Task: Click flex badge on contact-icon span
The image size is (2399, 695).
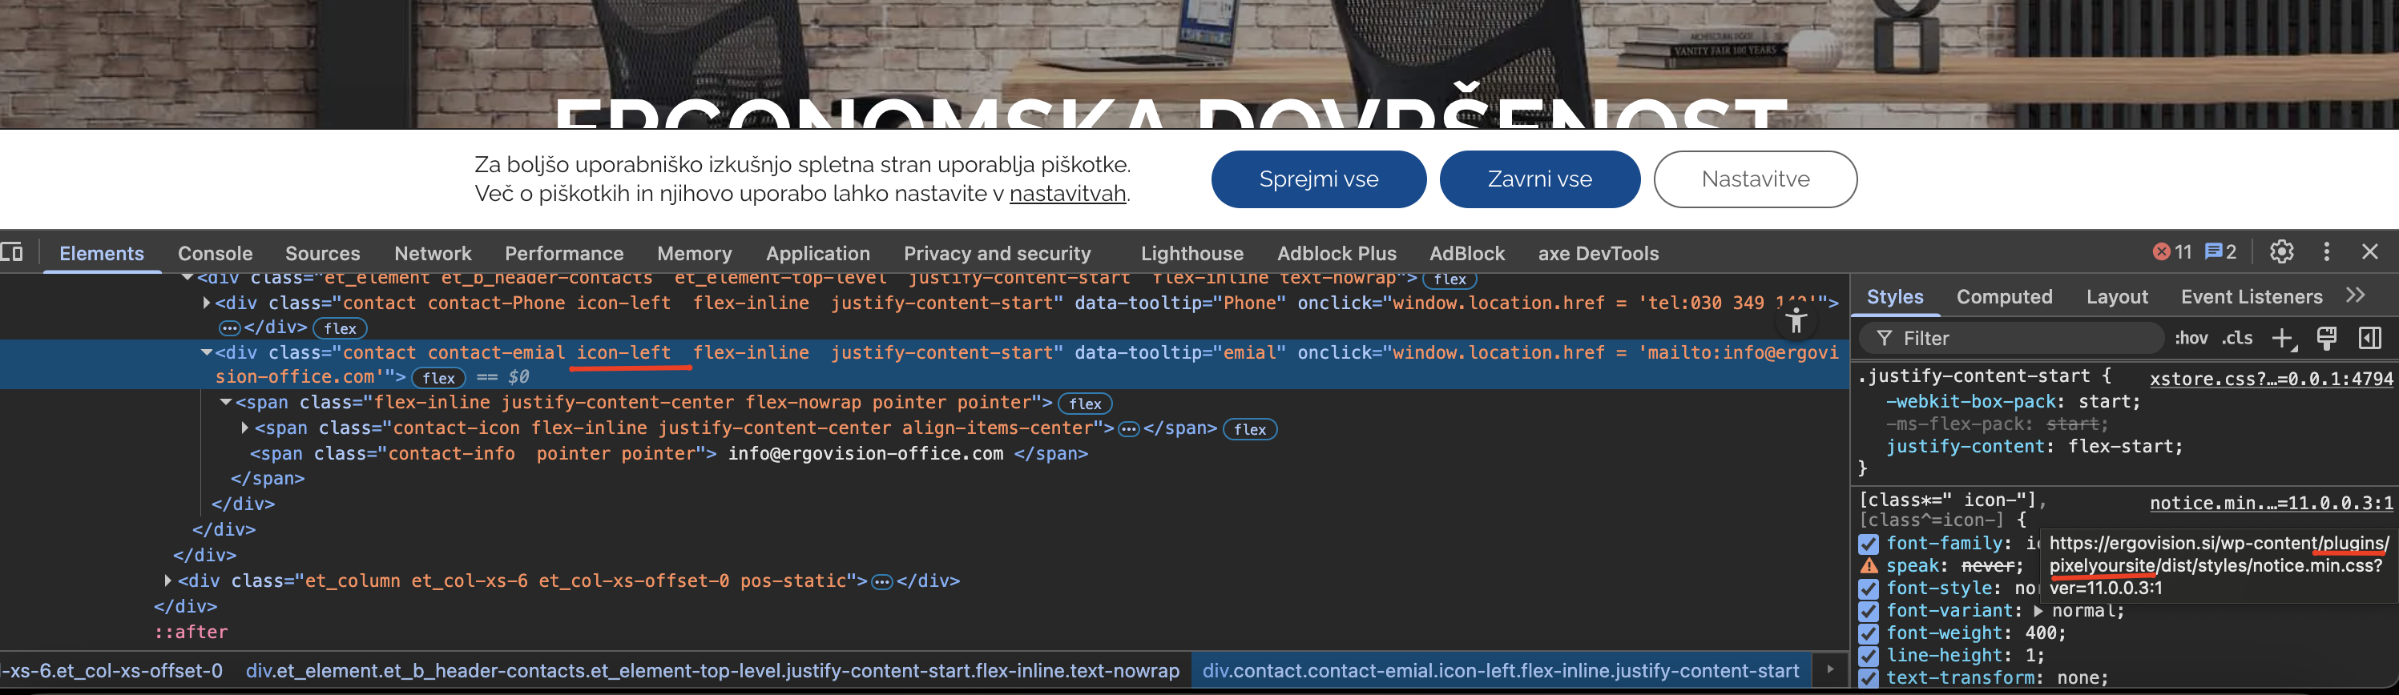Action: [1250, 430]
